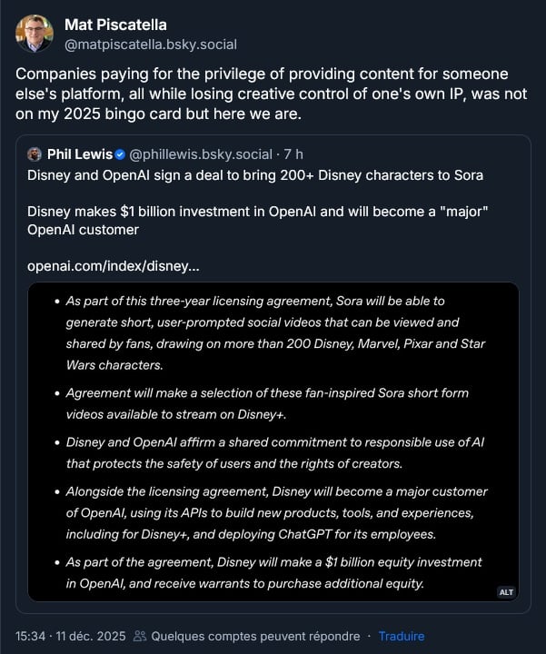
Task: Follow the openai.com/index/disney... link
Action: pyautogui.click(x=114, y=266)
